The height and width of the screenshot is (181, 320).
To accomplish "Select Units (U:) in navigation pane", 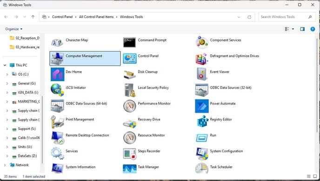I will pos(22,147).
